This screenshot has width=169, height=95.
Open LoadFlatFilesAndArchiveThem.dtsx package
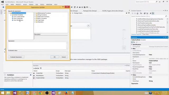coord(148,29)
